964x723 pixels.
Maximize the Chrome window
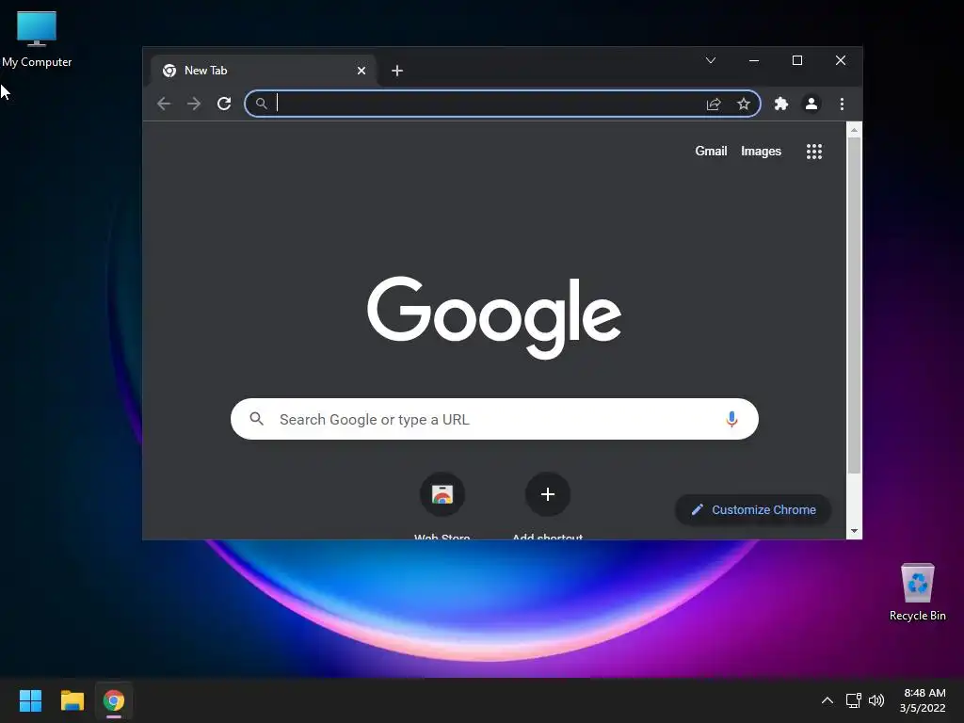[x=796, y=60]
